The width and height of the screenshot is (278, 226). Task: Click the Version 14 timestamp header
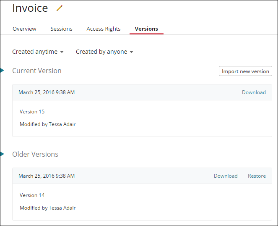click(47, 176)
